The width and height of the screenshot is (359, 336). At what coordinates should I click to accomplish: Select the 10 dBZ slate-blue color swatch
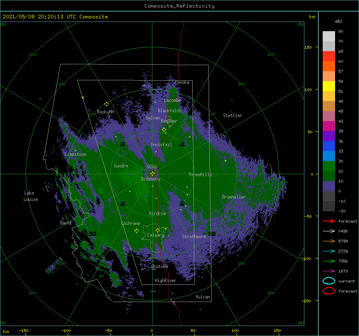329,186
